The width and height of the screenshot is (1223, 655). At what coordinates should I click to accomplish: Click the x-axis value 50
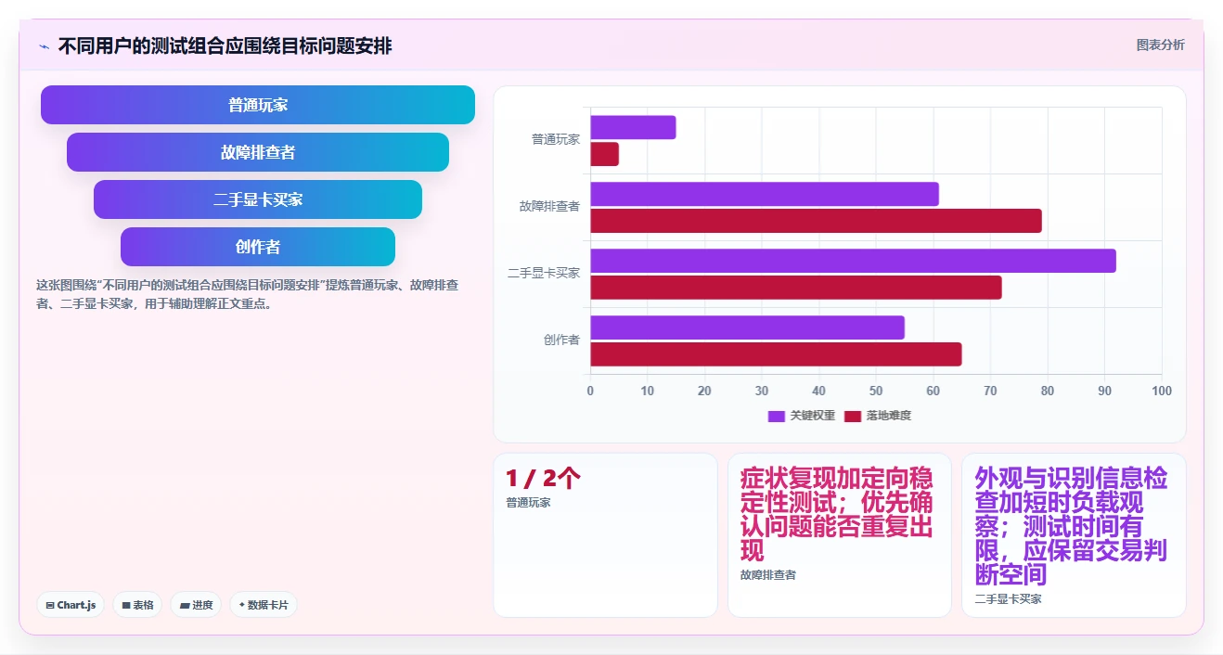click(876, 391)
